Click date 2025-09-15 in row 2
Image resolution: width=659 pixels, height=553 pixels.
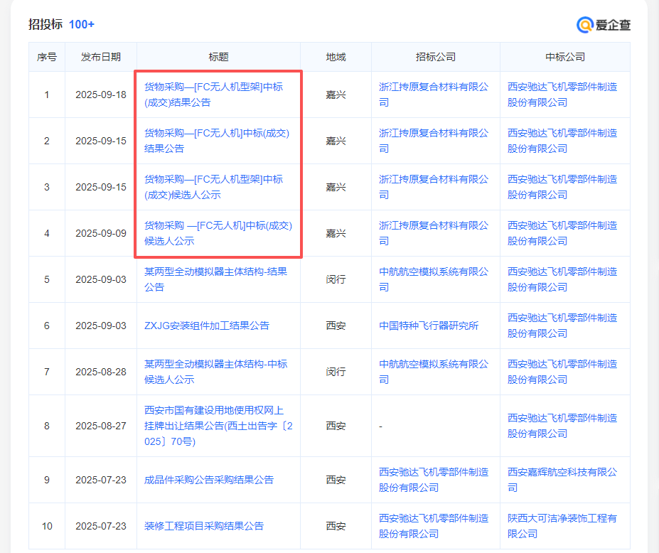(x=101, y=141)
